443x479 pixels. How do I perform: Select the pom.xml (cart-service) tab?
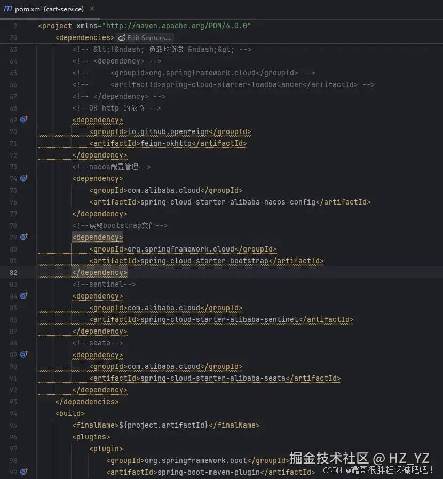point(49,9)
